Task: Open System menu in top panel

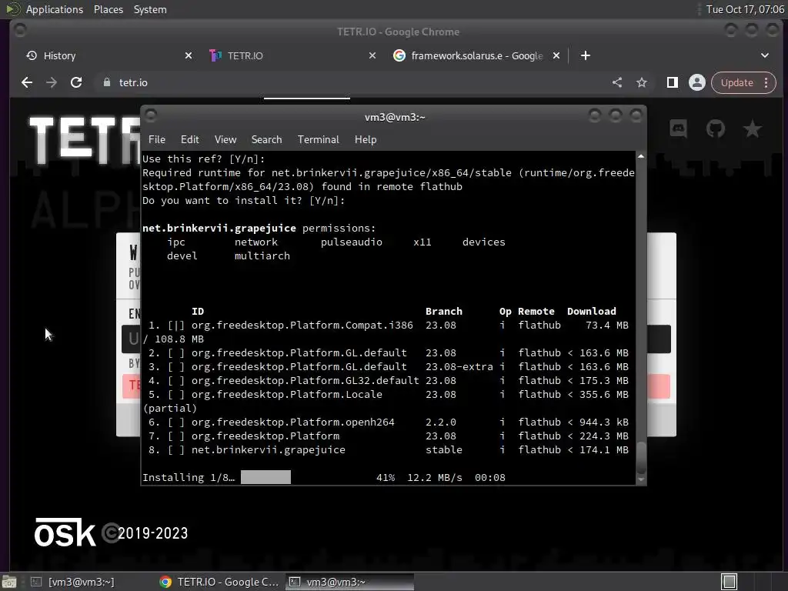Action: tap(150, 9)
